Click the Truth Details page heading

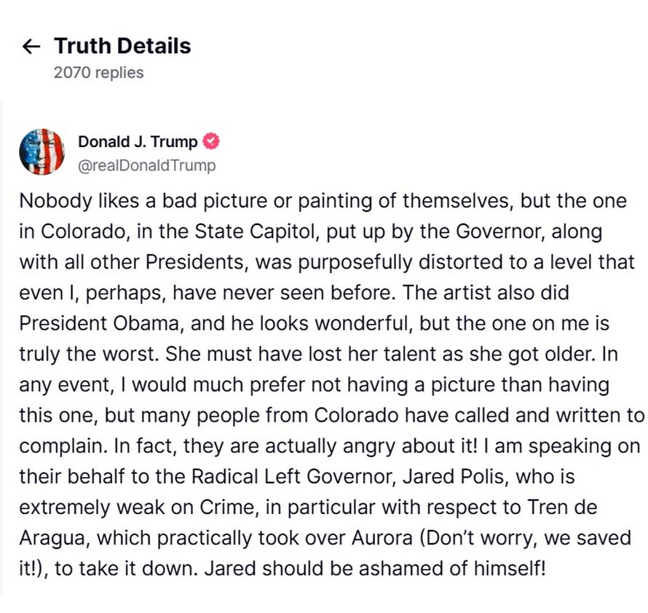click(x=122, y=46)
